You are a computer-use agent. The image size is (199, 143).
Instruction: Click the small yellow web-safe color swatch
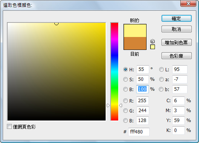point(153,47)
